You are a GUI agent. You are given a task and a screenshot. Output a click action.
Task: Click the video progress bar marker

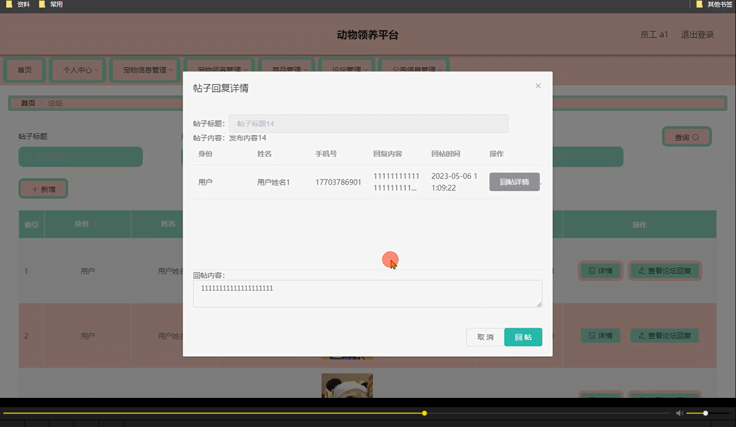[x=424, y=413]
